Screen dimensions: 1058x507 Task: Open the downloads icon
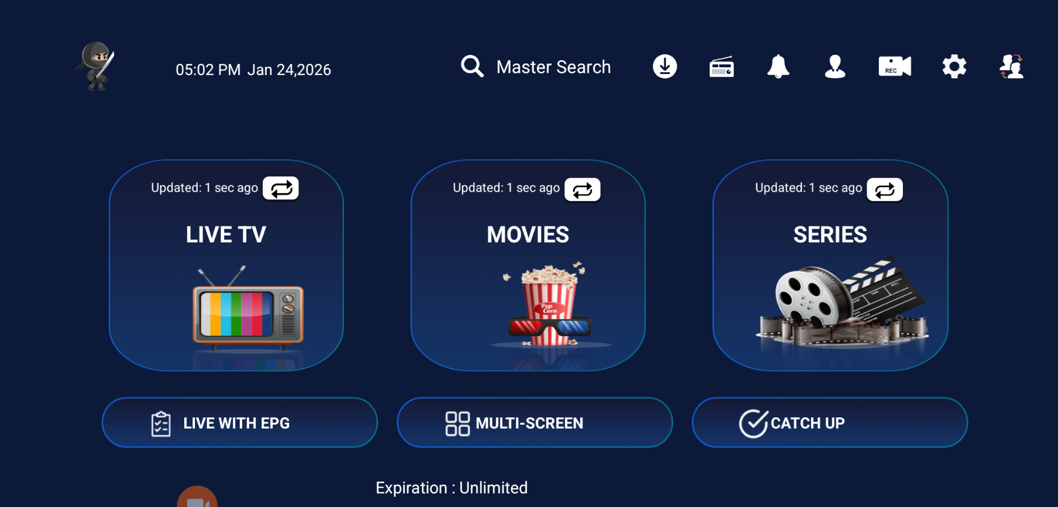665,67
